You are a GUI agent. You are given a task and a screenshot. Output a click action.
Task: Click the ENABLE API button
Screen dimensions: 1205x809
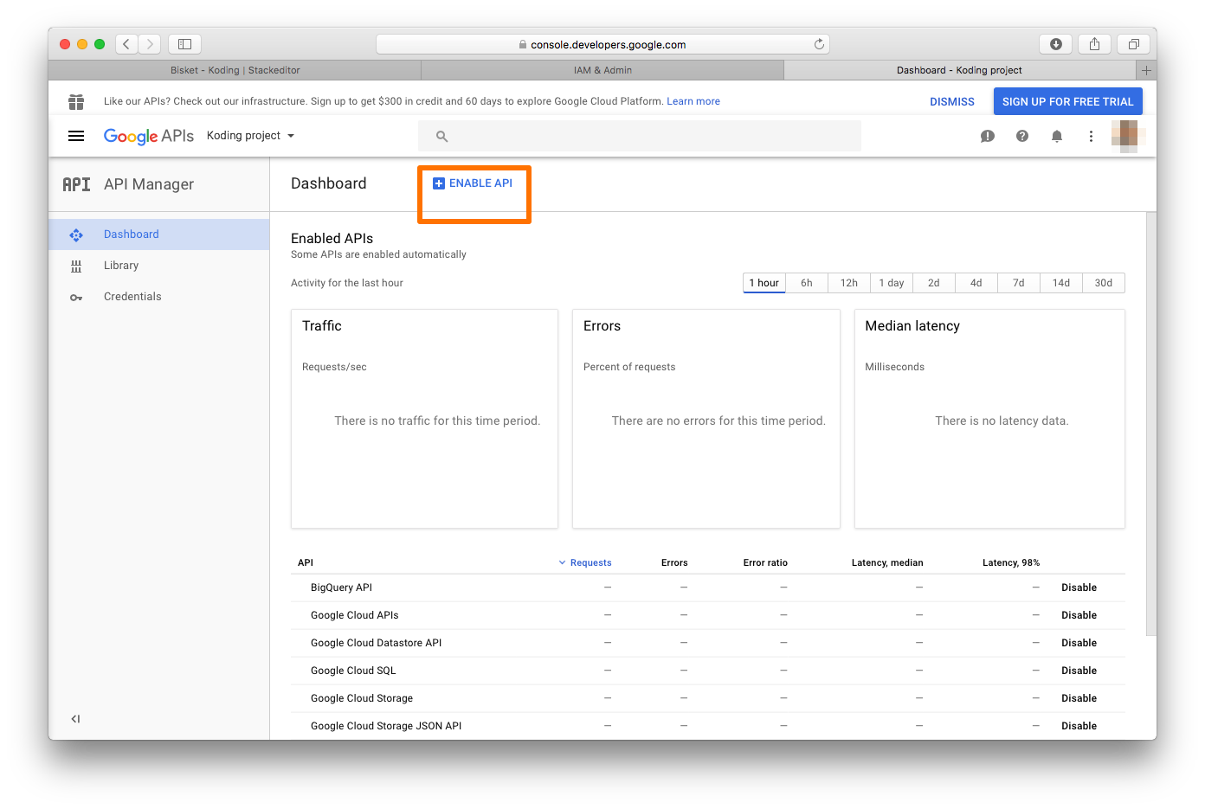[x=473, y=183]
